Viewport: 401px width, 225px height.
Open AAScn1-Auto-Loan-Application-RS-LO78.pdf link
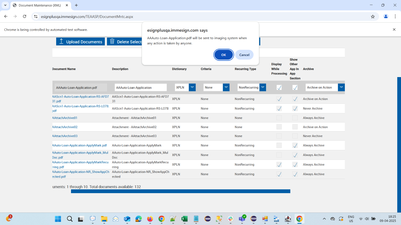click(x=80, y=109)
